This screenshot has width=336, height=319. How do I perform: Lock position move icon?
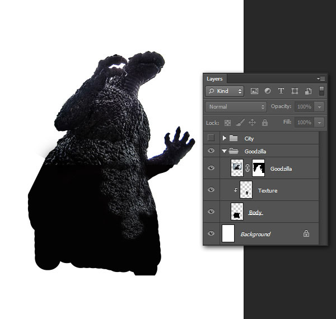click(x=252, y=123)
